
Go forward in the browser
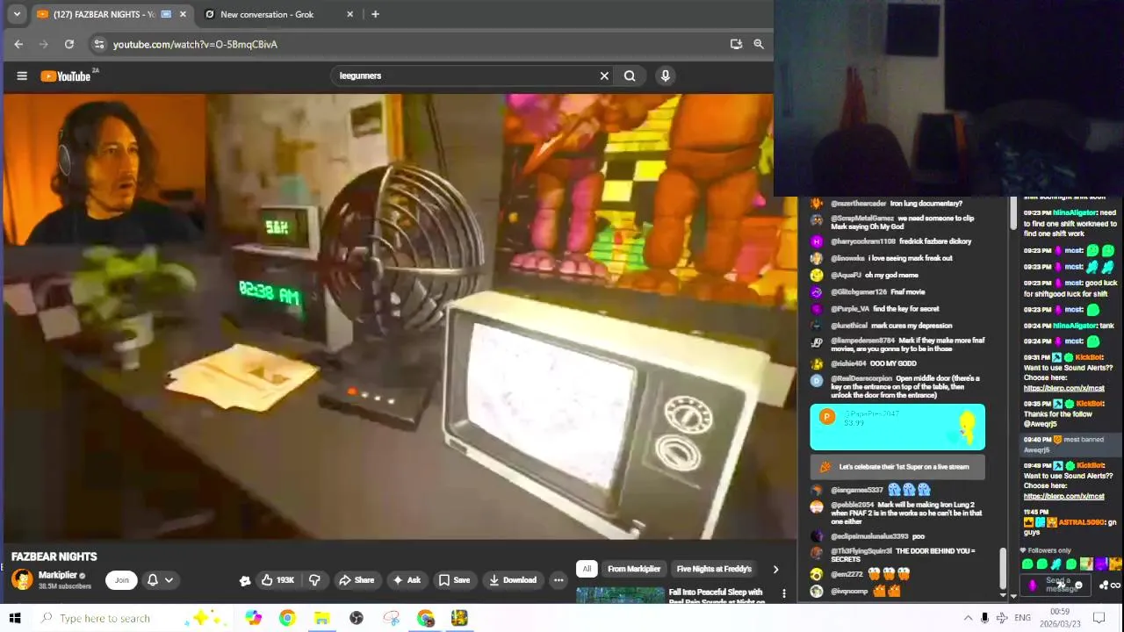43,44
